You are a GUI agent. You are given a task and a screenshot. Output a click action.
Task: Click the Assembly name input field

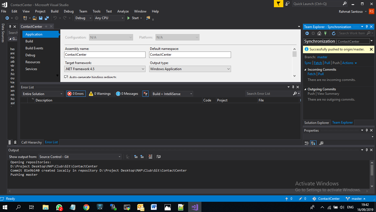click(x=105, y=55)
